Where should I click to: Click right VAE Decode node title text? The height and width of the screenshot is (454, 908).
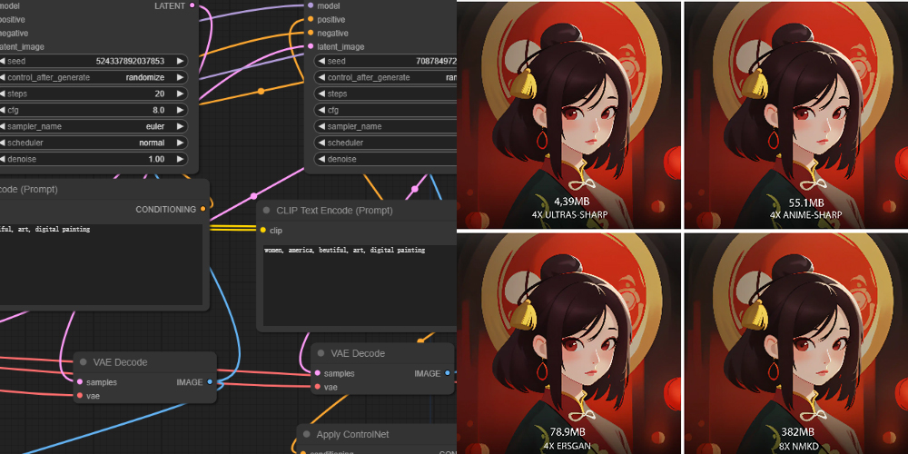357,353
